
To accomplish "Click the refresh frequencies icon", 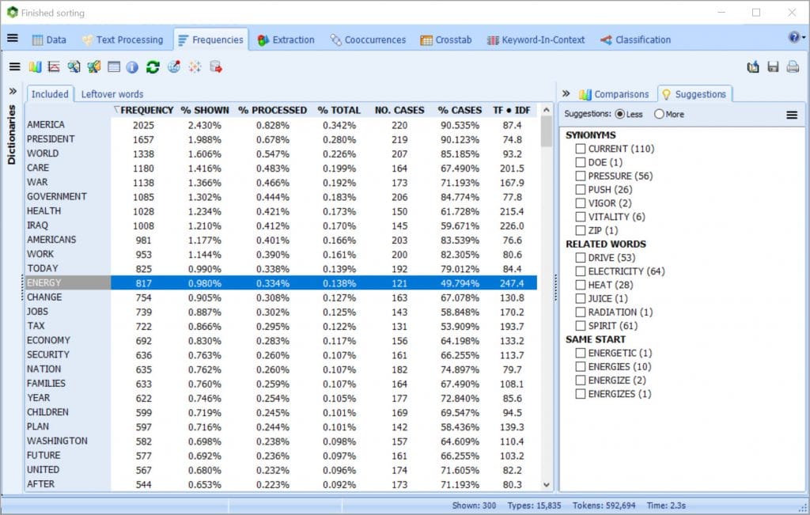I will 153,67.
